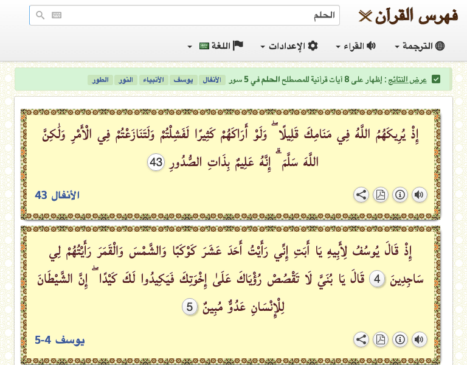Play audio for Al-Anfal verse 43
This screenshot has width=467, height=365.
coord(419,195)
